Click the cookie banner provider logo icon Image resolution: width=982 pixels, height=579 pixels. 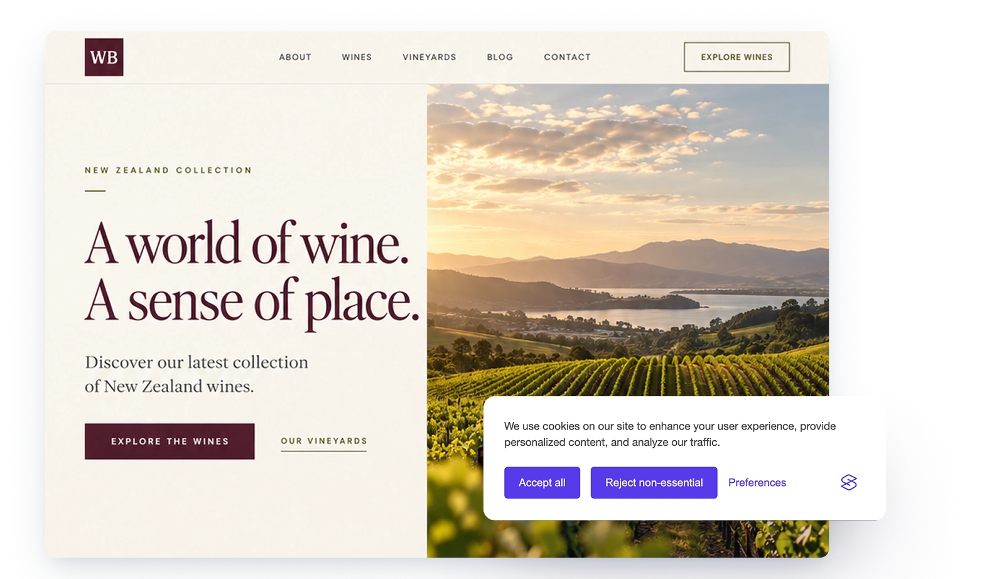pos(849,482)
